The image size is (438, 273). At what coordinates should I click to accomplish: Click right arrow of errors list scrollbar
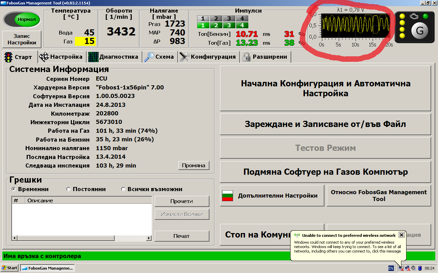149,238
